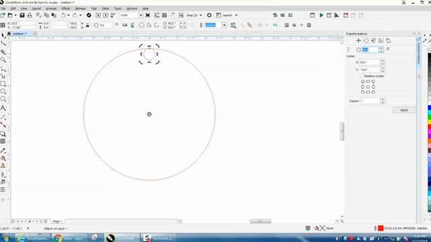
Task: Select the top-right anchor point in Transformations
Action: [373, 81]
